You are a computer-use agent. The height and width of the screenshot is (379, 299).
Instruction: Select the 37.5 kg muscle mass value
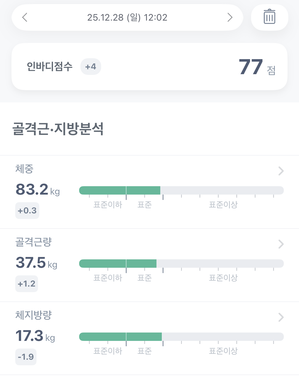tap(37, 263)
